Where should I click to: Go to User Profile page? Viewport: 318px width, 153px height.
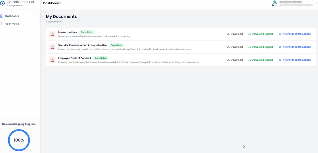pyautogui.click(x=12, y=24)
